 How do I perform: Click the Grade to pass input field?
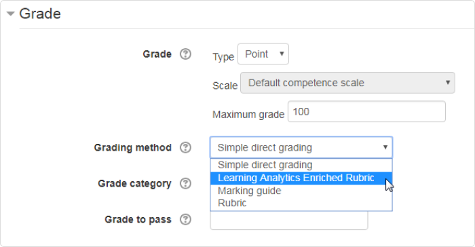[x=289, y=221]
